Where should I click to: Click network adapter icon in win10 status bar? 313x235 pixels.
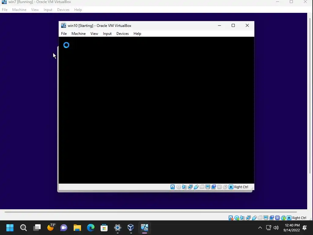click(x=190, y=187)
